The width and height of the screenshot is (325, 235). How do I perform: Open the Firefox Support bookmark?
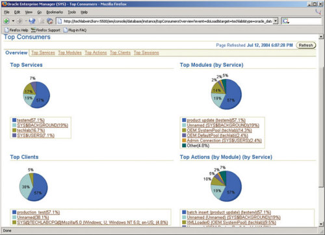(45, 30)
